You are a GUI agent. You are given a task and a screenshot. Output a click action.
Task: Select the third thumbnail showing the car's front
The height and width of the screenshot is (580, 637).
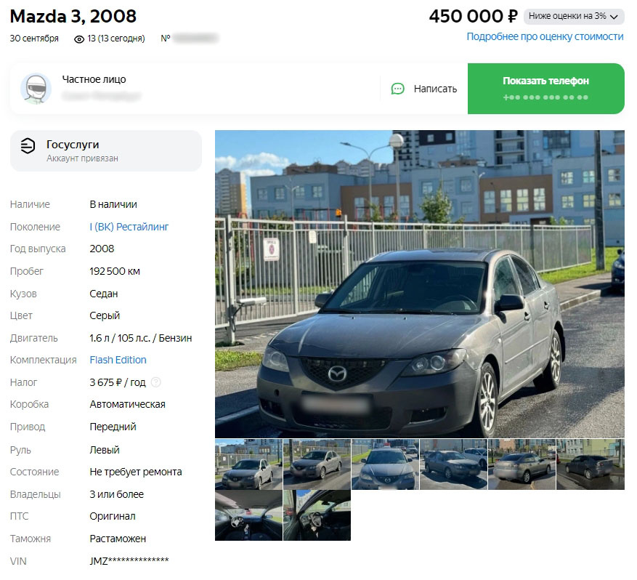(x=385, y=464)
